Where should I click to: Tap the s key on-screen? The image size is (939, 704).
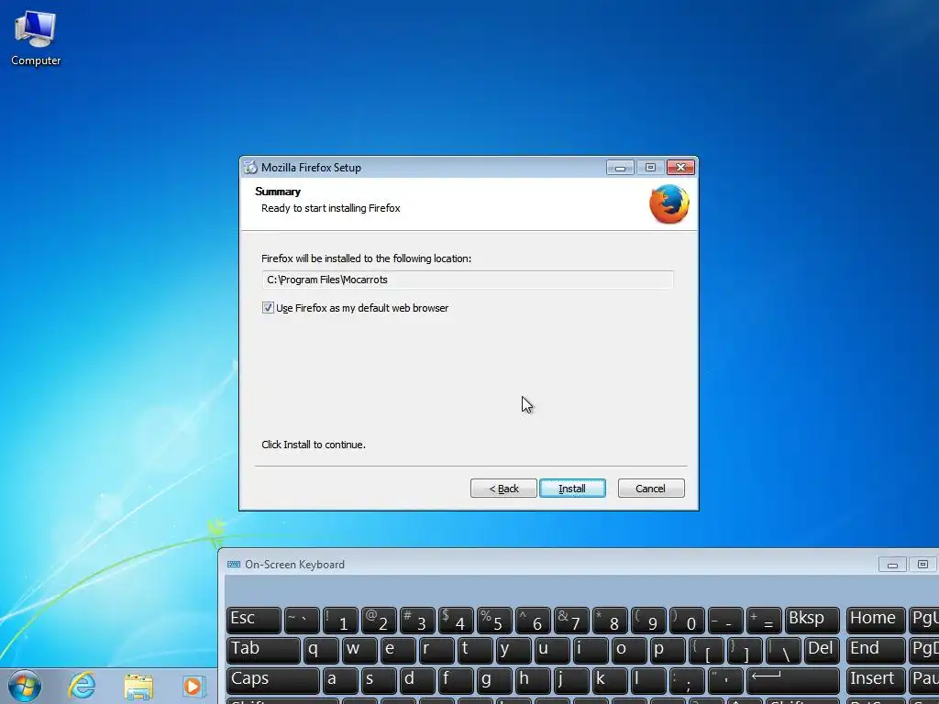379,681
